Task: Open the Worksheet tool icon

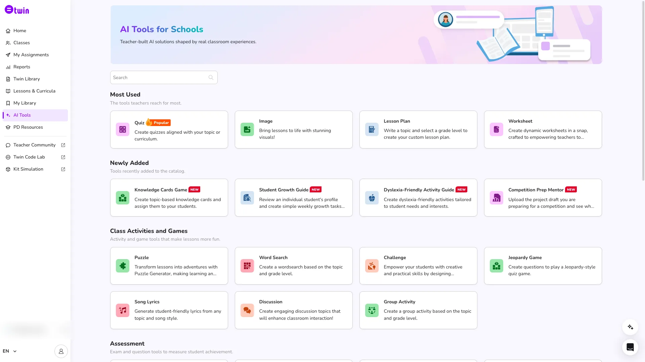Action: coord(497,129)
